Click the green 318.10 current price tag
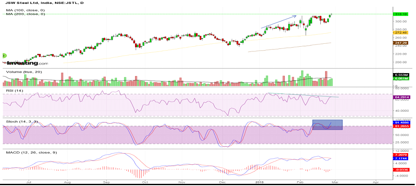 400,14
